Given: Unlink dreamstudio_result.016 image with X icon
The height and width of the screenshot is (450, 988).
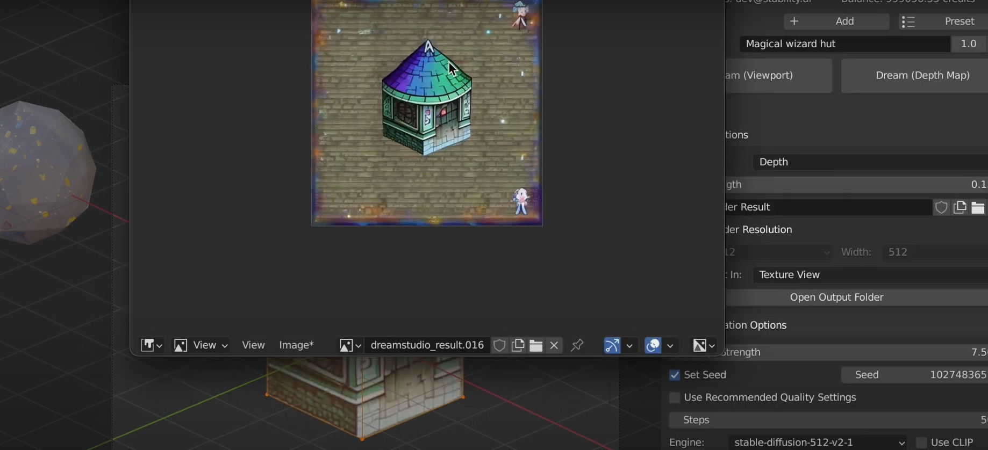Looking at the screenshot, I should click(554, 345).
